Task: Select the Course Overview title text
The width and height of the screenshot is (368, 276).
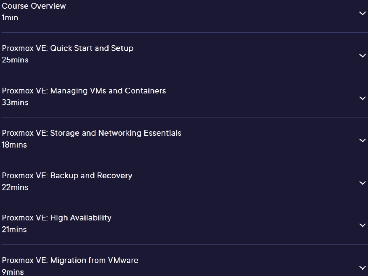Action: [x=34, y=6]
